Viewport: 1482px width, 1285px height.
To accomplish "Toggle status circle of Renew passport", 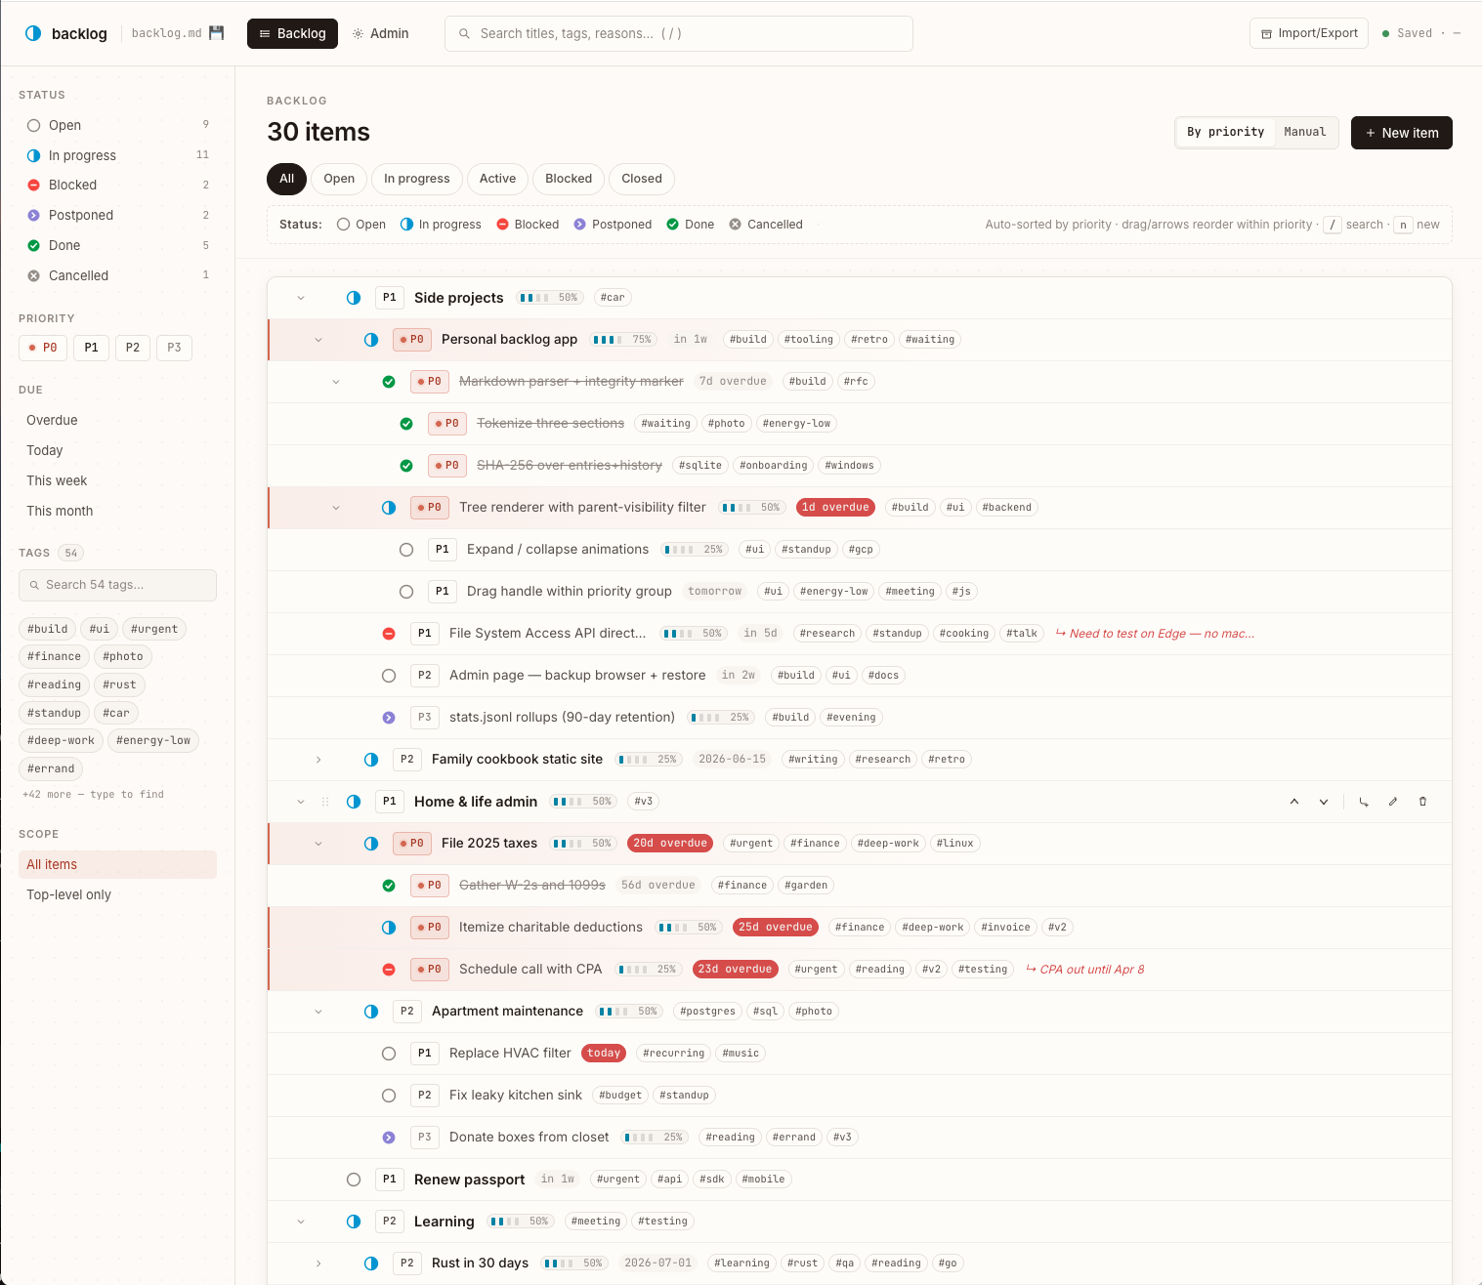I will (354, 1180).
